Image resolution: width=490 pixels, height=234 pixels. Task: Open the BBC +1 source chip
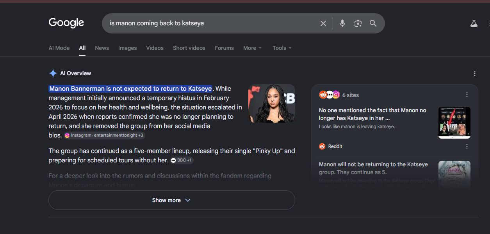tap(182, 160)
